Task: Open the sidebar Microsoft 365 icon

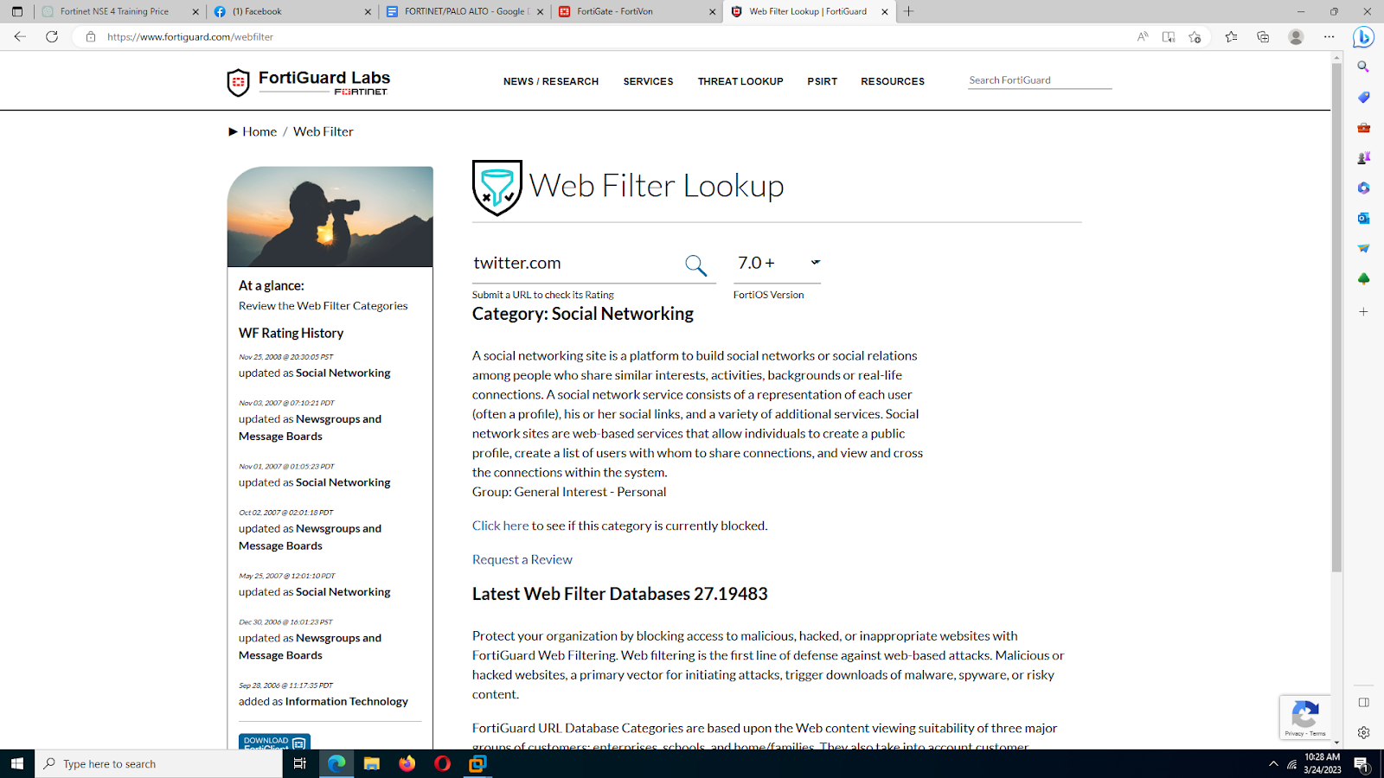Action: click(x=1363, y=188)
